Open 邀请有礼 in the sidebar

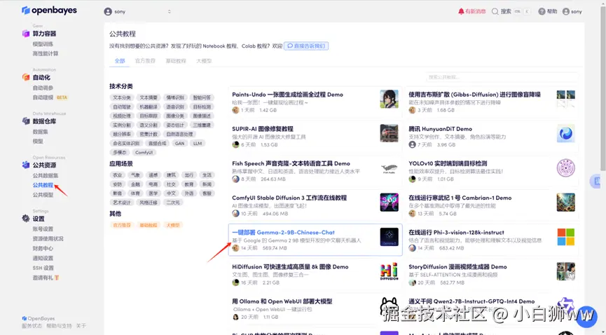(x=46, y=278)
